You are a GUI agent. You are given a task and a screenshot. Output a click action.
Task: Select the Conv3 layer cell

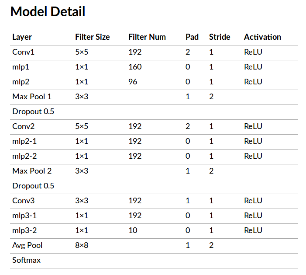pyautogui.click(x=23, y=201)
